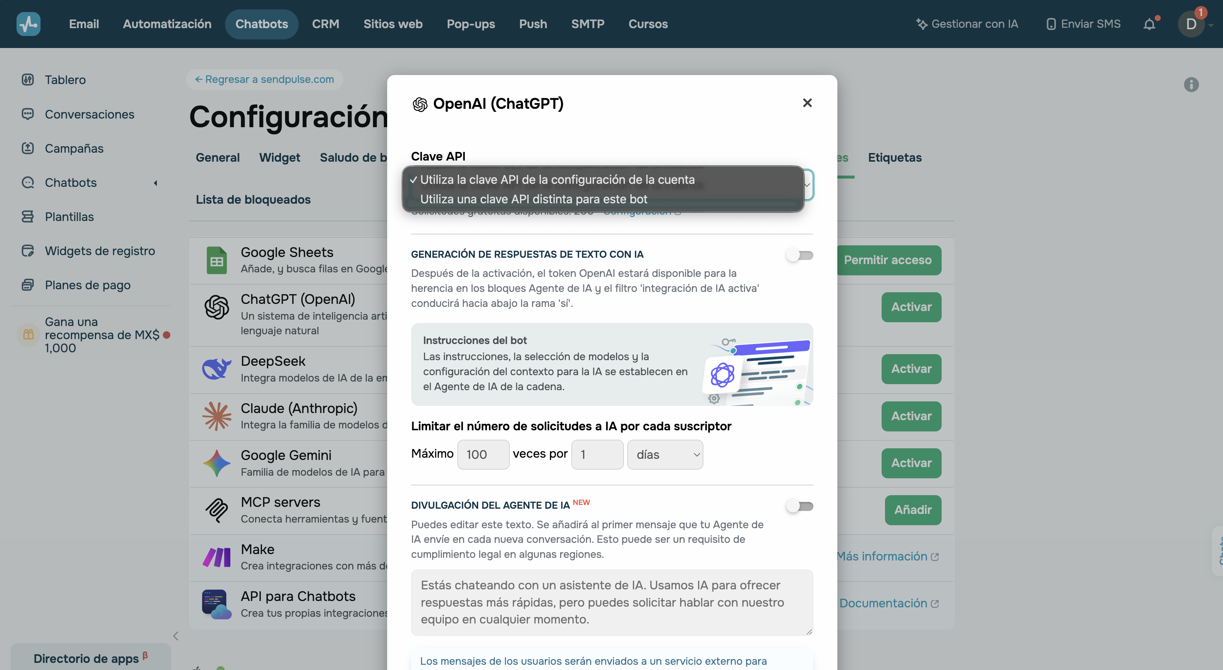Click the AI disclosure message textarea

click(611, 602)
